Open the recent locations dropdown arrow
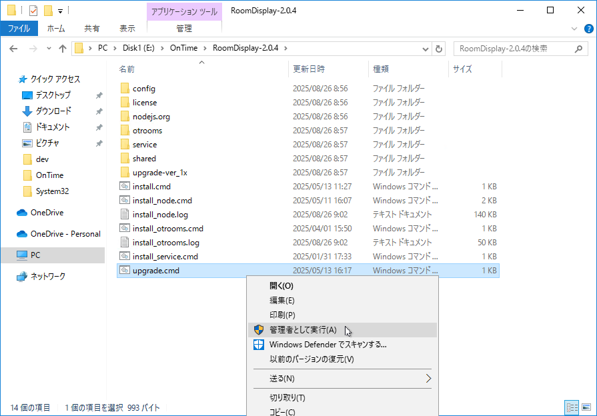 [x=49, y=49]
